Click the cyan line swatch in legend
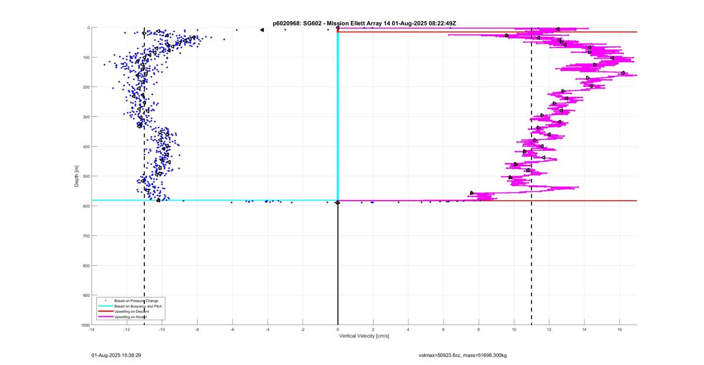 (105, 306)
